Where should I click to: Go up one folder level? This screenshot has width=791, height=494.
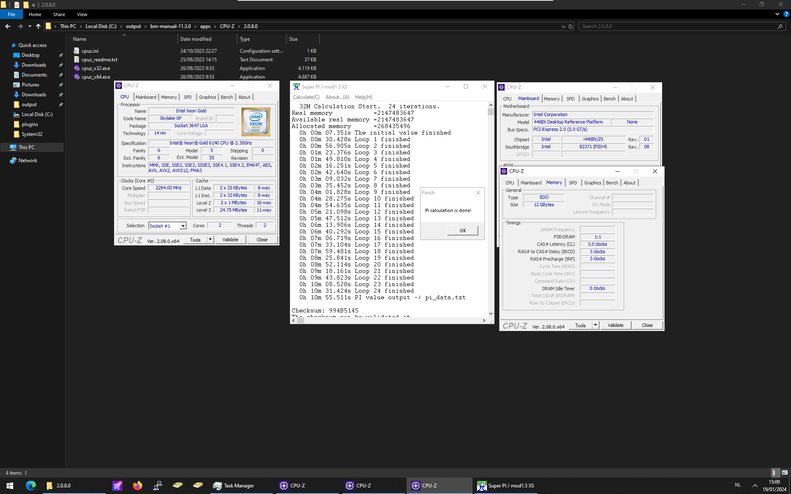[38, 26]
